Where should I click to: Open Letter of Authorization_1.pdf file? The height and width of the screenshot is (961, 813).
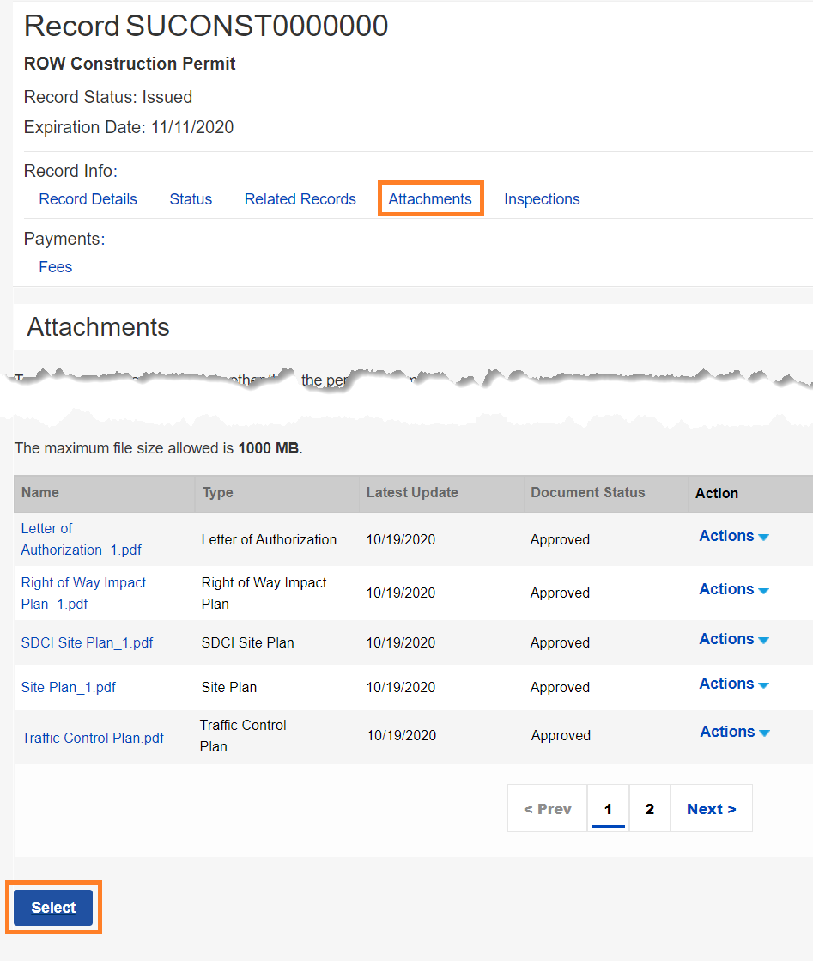tap(81, 539)
